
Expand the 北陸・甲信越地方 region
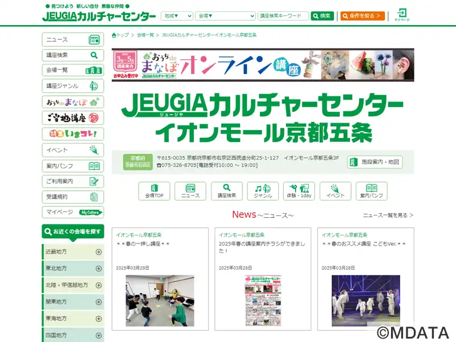[73, 285]
